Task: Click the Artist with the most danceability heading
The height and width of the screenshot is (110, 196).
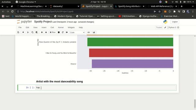Action: 59,82
